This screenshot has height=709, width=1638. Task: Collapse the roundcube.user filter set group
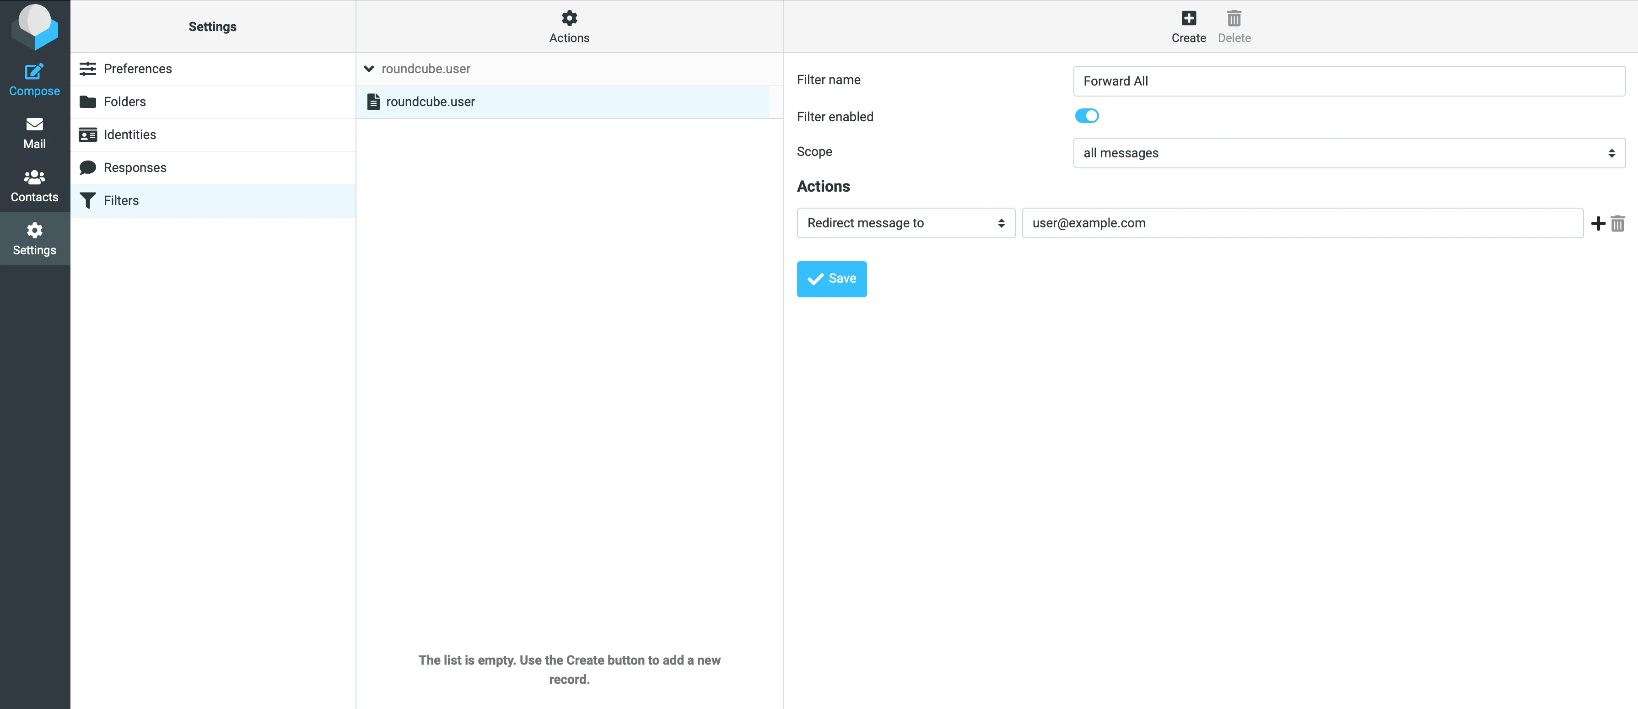point(369,69)
